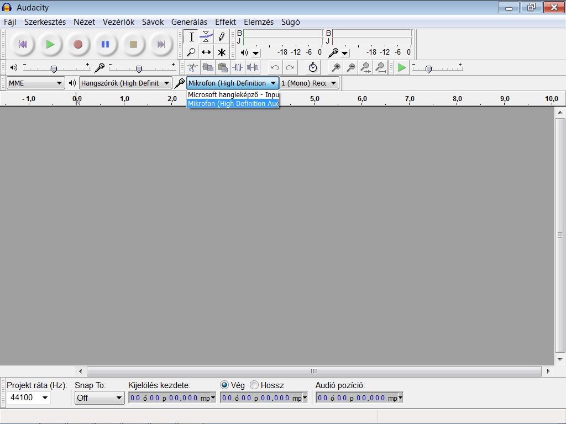The image size is (566, 424).
Task: Open the Sávok menu
Action: [153, 22]
